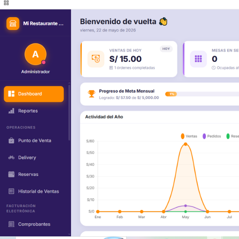Click the grid apps icon at top left
239x239 pixels.
pos(6,3)
